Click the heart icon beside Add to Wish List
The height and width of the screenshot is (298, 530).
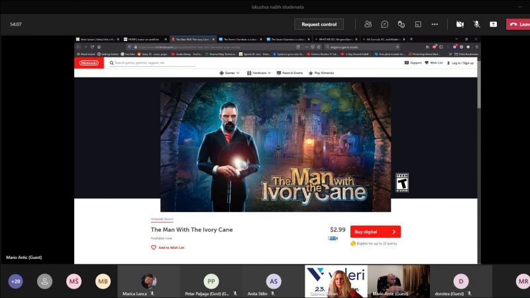(154, 247)
